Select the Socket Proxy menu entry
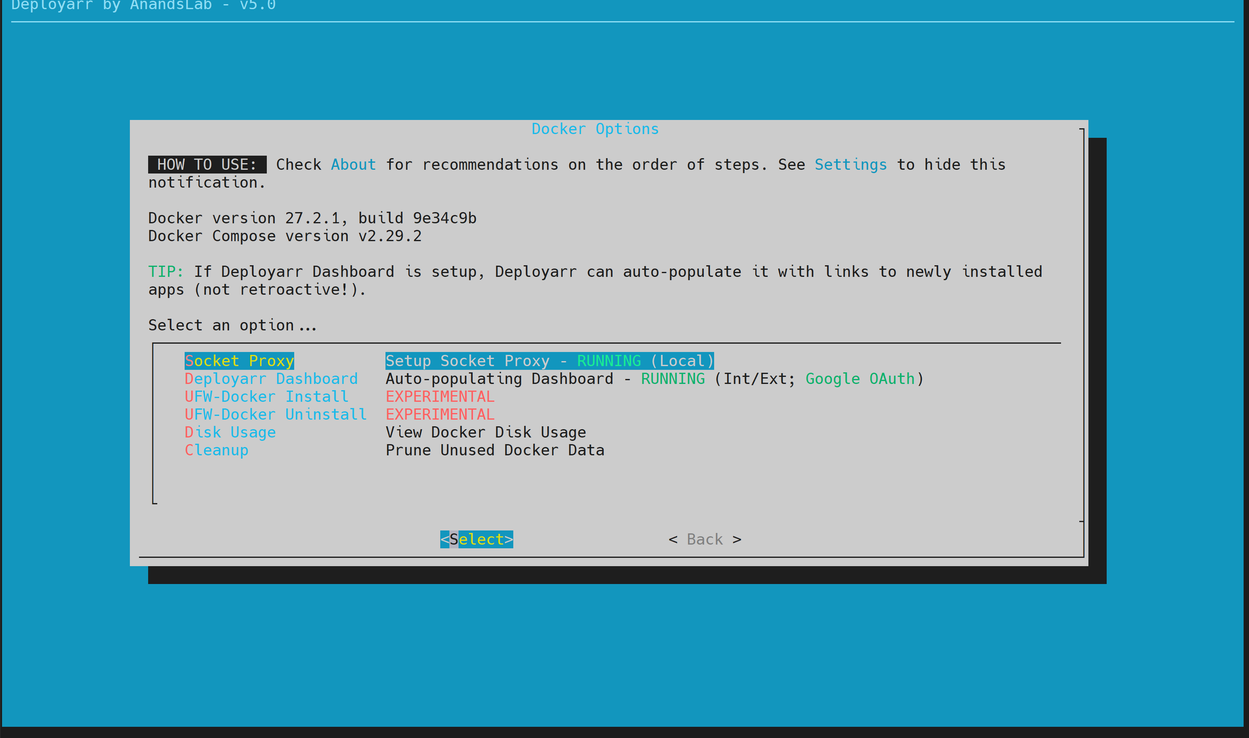1249x738 pixels. click(239, 361)
